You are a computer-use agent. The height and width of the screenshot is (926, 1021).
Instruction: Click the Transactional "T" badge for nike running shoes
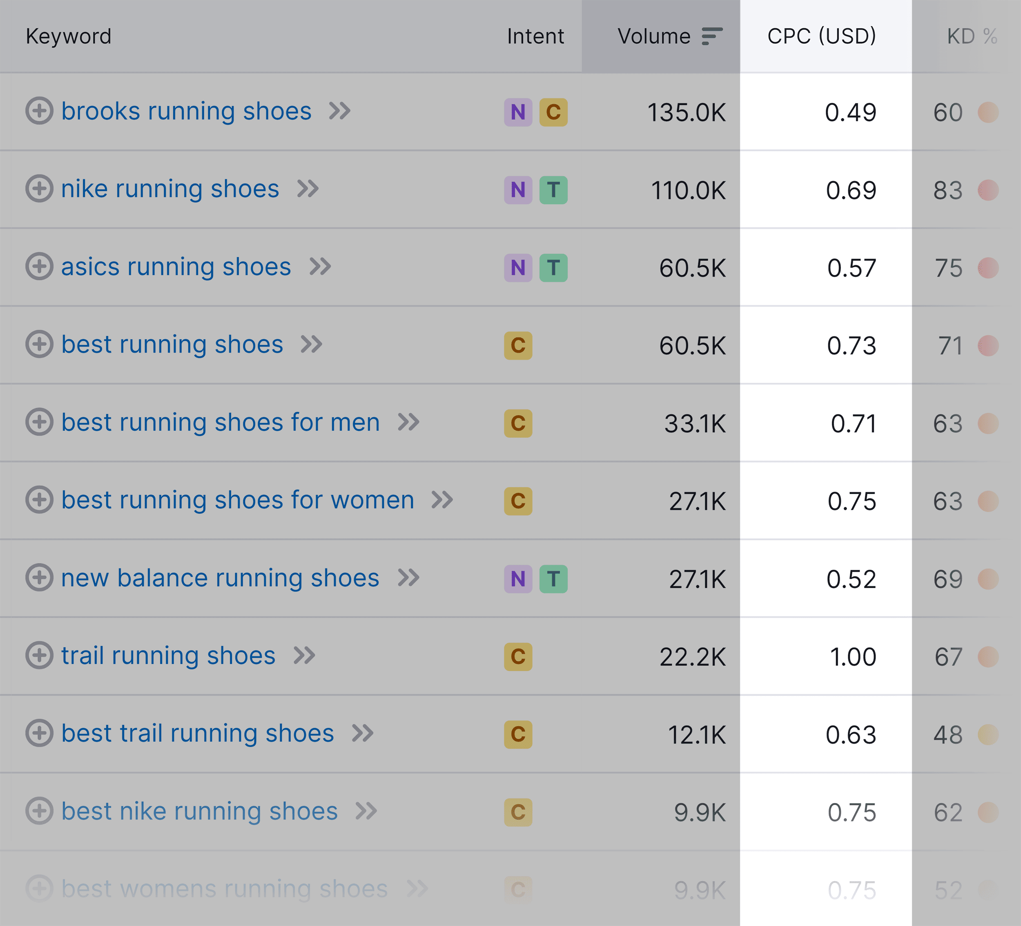pyautogui.click(x=555, y=190)
